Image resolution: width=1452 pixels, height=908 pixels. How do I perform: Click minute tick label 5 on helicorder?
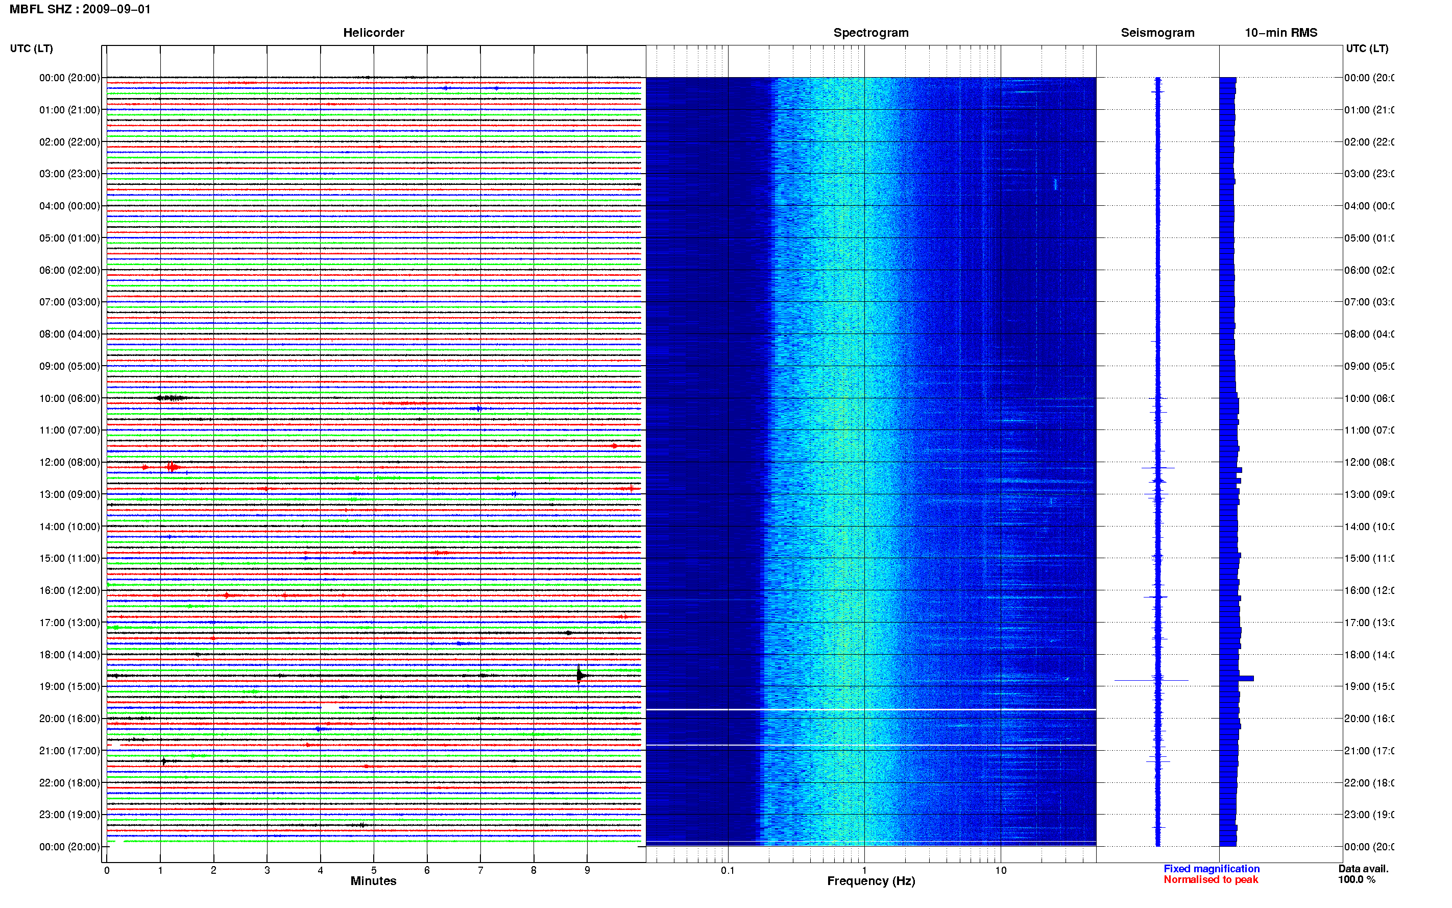pyautogui.click(x=373, y=870)
